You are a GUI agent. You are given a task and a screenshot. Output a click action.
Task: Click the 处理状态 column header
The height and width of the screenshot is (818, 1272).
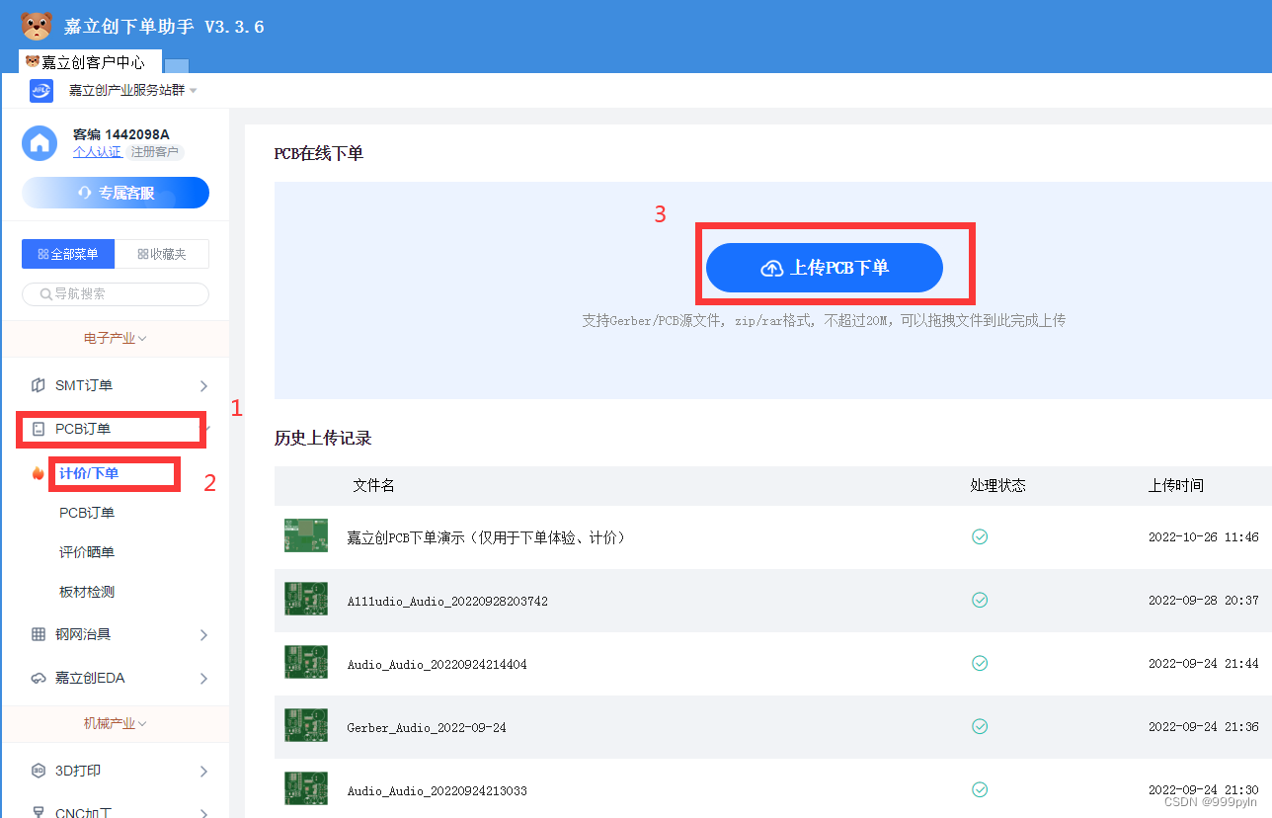(997, 485)
